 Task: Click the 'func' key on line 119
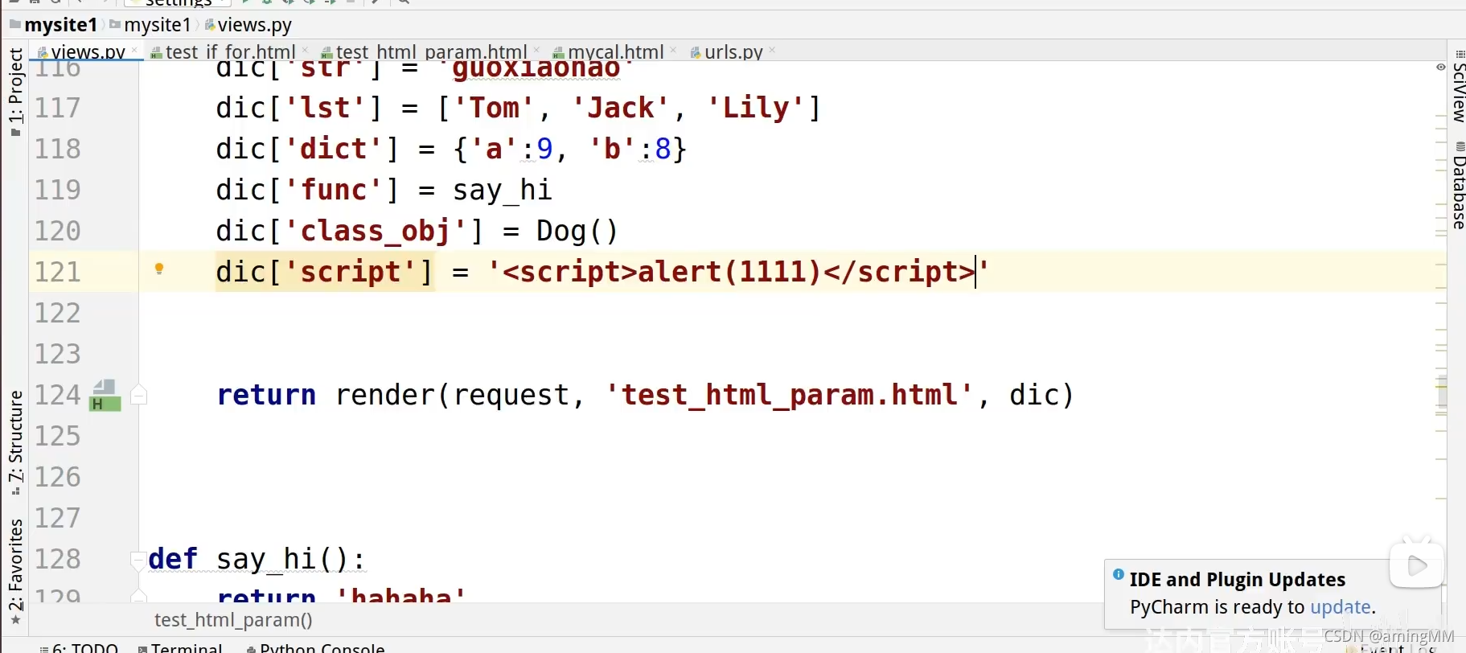pyautogui.click(x=334, y=190)
